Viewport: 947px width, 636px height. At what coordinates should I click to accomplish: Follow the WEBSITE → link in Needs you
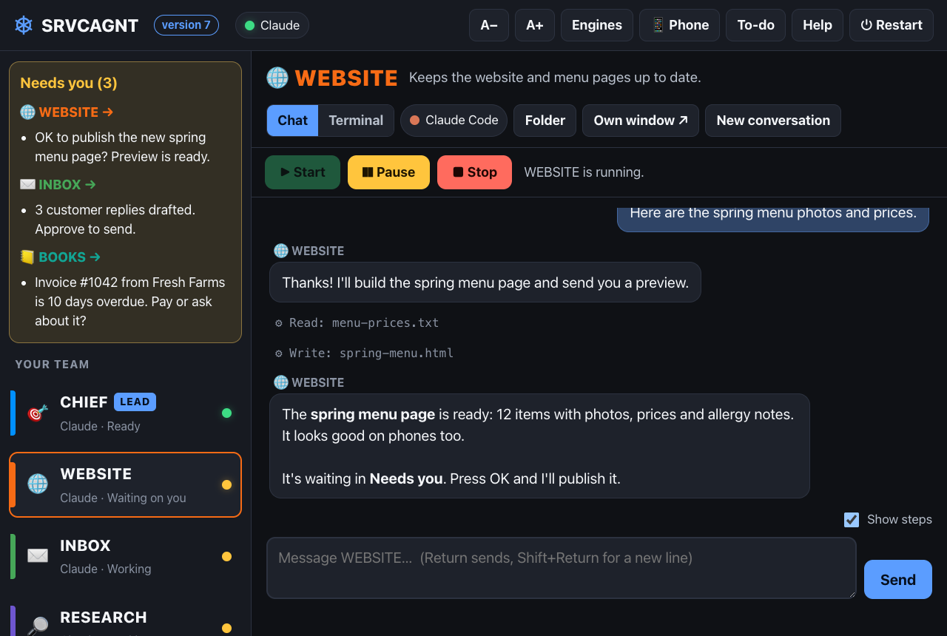pos(67,112)
